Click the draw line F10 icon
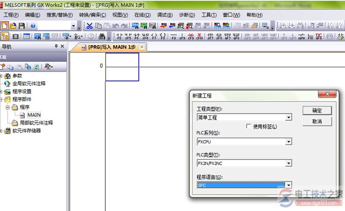Screen dimensions: 345x211 pyautogui.click(x=310, y=36)
